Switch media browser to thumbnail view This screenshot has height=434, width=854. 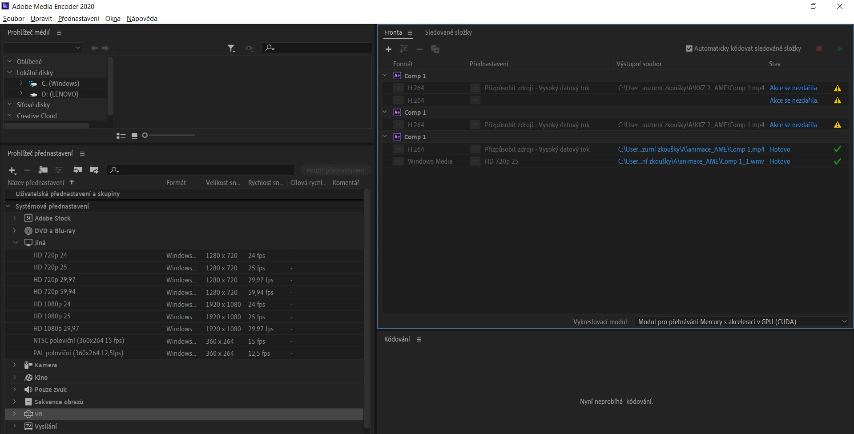pyautogui.click(x=134, y=136)
